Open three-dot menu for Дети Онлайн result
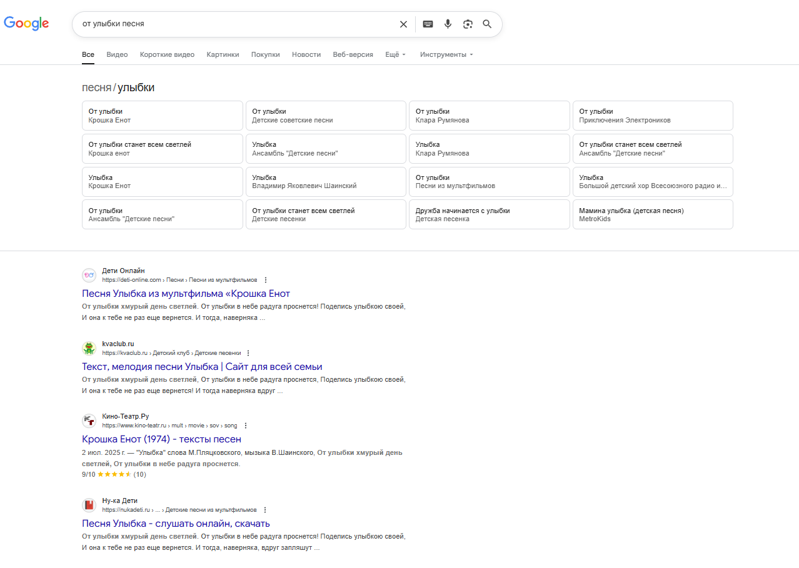The height and width of the screenshot is (568, 799). 266,280
